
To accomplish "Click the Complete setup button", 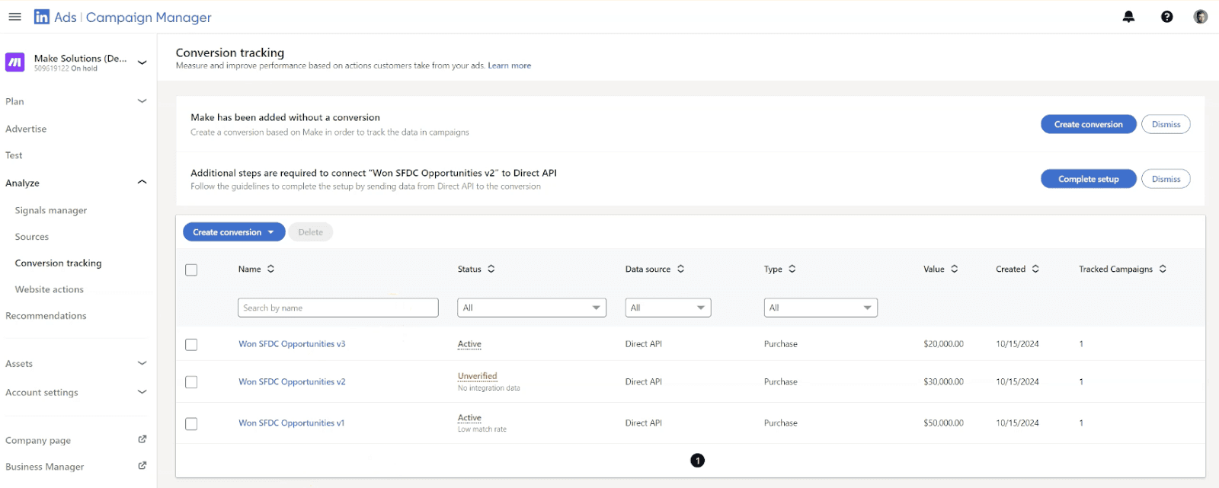I will coord(1089,179).
